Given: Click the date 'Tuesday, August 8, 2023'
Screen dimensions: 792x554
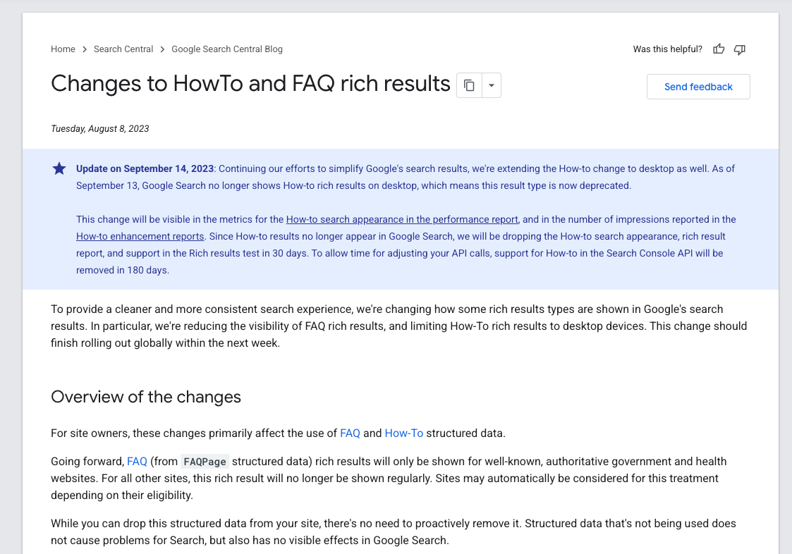Looking at the screenshot, I should coord(100,129).
